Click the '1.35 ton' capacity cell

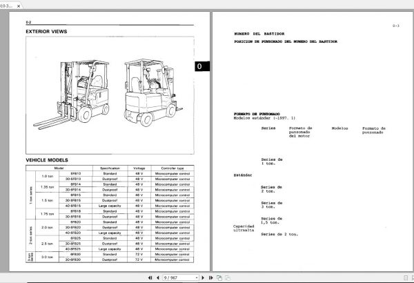point(47,187)
